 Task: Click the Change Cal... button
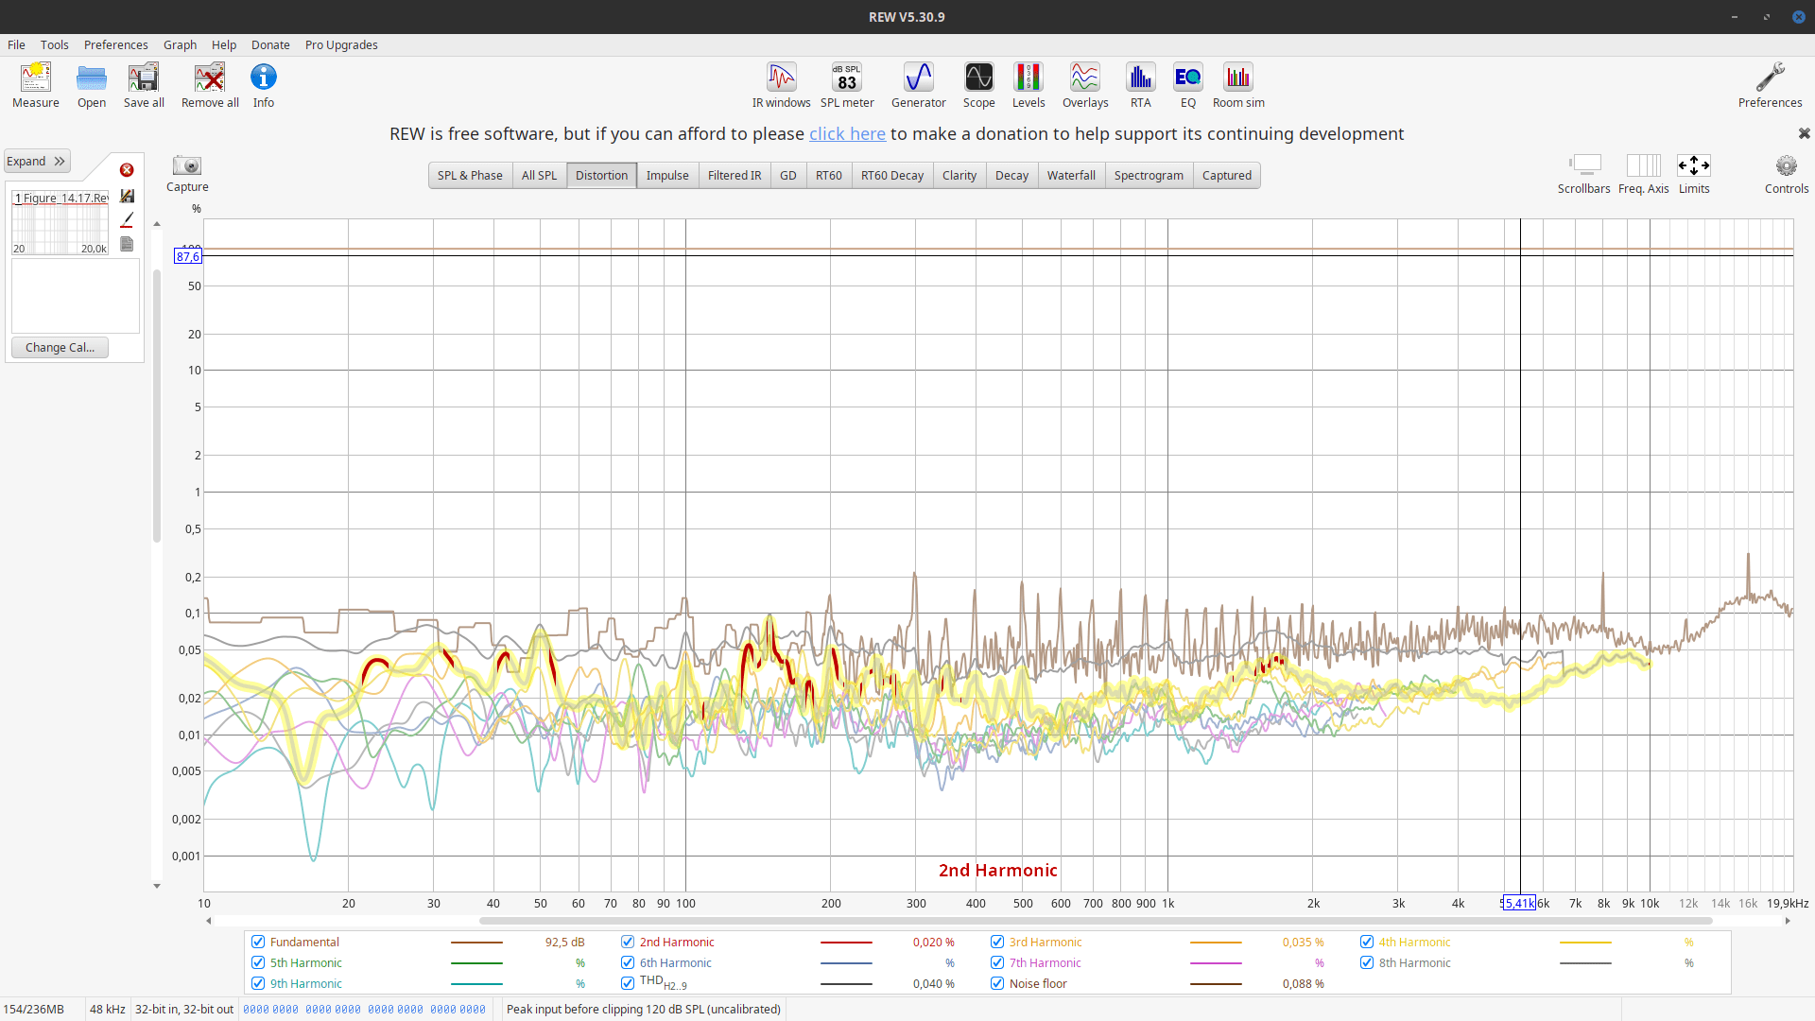coord(60,347)
